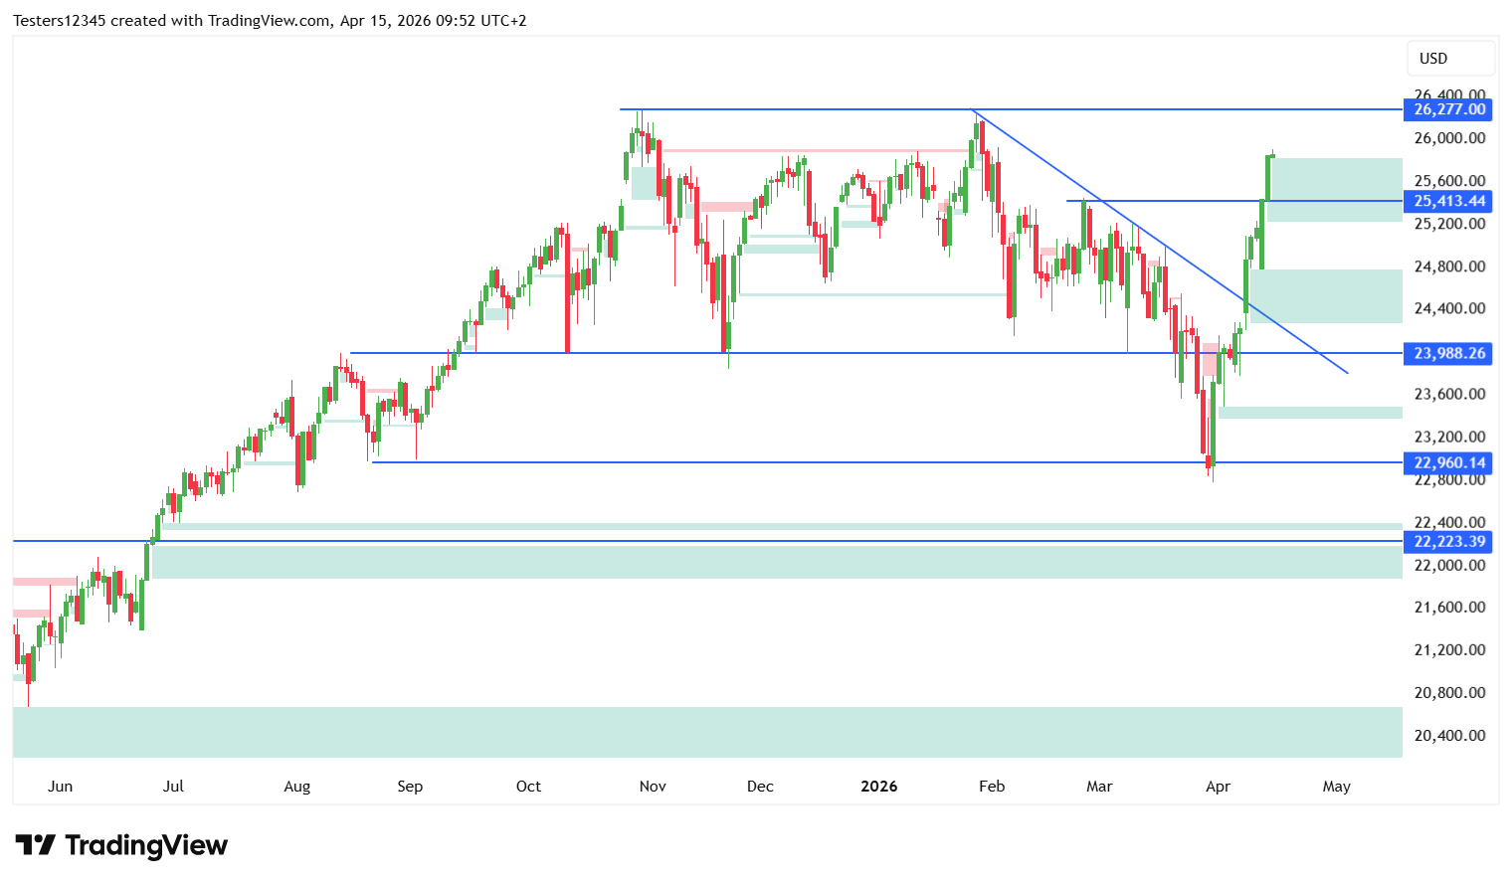Click the Feb month label
Image resolution: width=1512 pixels, height=885 pixels.
[x=992, y=787]
